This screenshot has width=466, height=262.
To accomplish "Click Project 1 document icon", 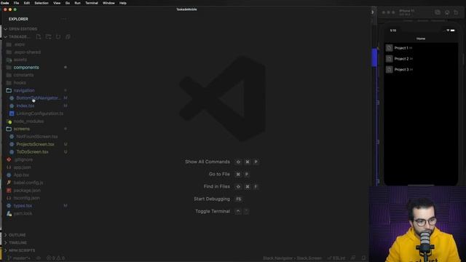I will point(389,48).
